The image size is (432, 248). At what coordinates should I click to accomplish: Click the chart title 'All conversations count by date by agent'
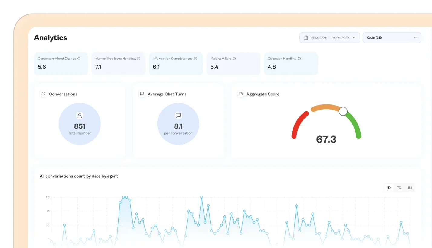tap(79, 176)
